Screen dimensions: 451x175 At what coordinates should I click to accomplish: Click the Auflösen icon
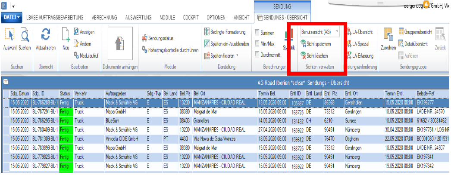pos(401,55)
